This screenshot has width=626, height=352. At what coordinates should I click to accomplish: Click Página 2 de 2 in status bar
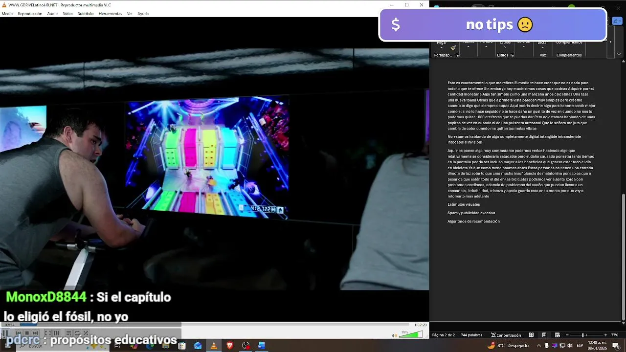444,335
